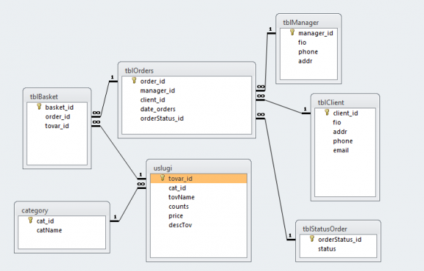Click the key icon beside order_id
The height and width of the screenshot is (271, 424).
pyautogui.click(x=134, y=81)
